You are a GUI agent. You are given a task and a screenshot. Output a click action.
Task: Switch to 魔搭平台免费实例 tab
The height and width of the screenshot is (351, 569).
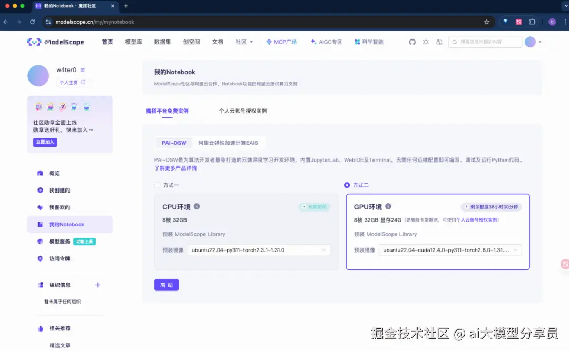[x=167, y=111]
